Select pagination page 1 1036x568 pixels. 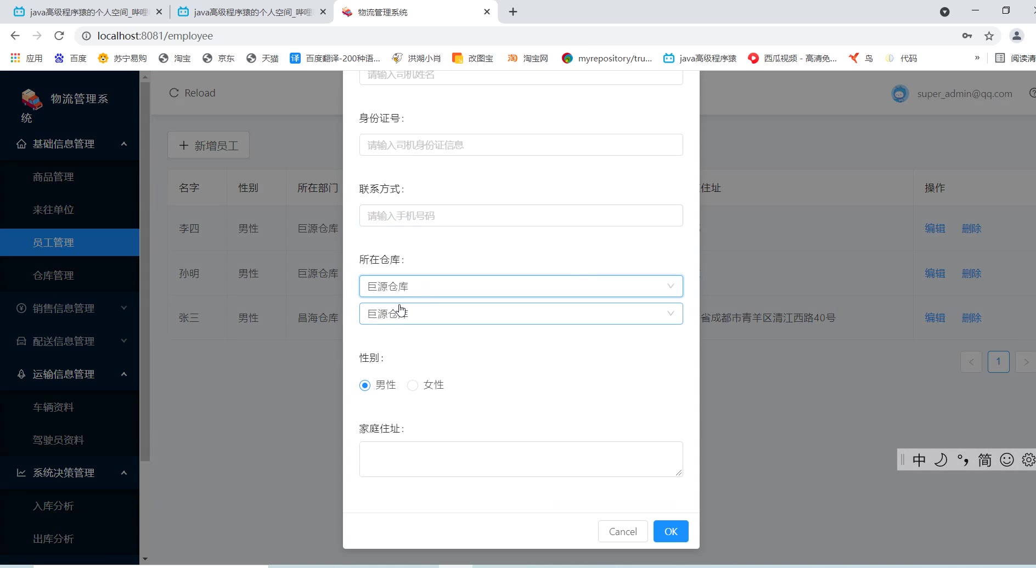(x=999, y=362)
